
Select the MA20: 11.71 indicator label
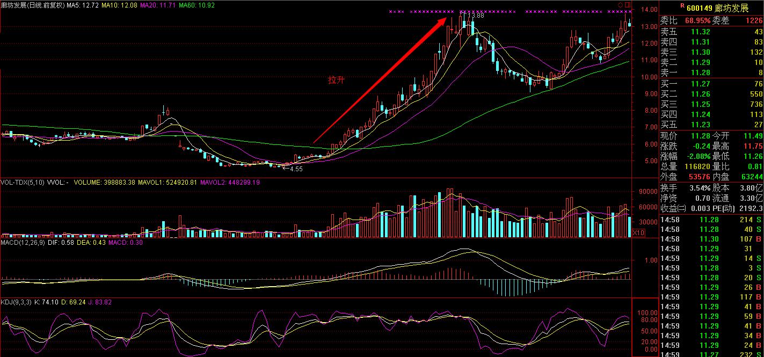click(158, 5)
